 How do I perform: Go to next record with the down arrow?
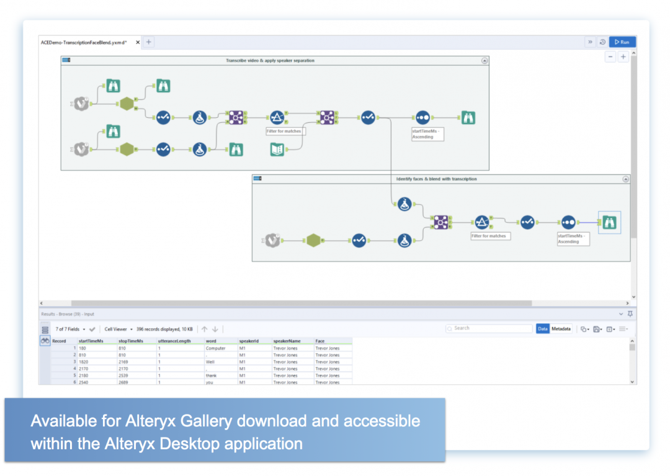click(x=215, y=329)
